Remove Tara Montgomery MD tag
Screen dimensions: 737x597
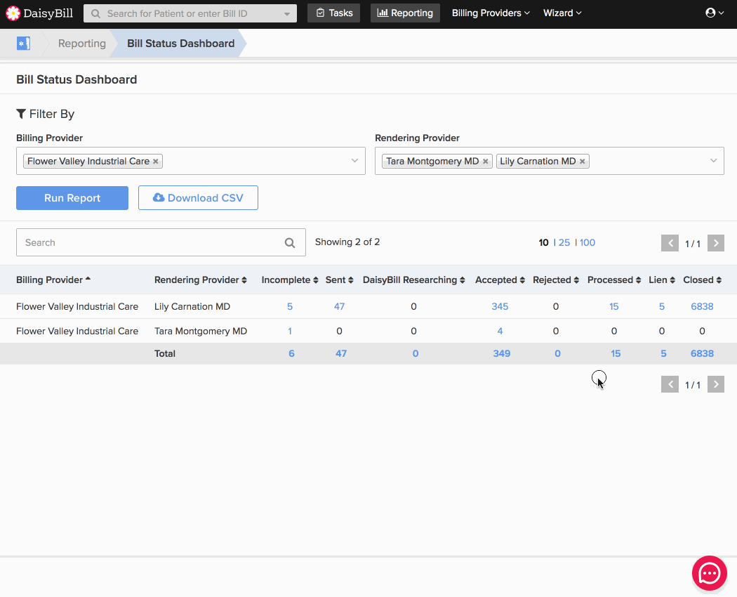[486, 162]
